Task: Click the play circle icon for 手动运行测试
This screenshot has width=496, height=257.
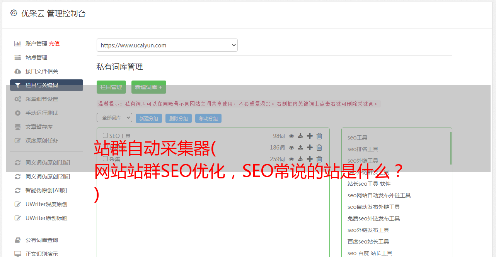Action: pyautogui.click(x=18, y=113)
